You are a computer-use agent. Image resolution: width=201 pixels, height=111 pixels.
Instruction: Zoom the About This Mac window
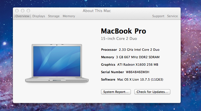tap(28, 11)
